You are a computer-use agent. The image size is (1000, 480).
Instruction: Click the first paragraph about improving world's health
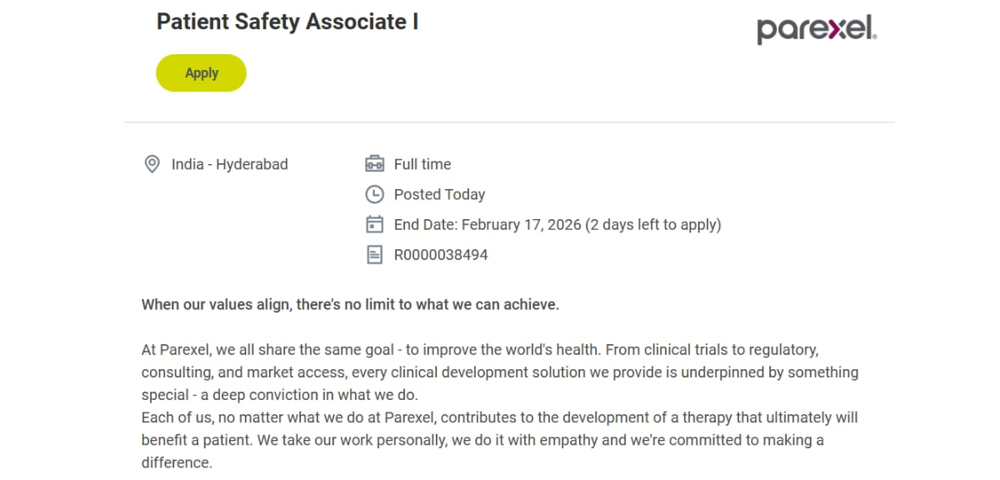coord(500,372)
